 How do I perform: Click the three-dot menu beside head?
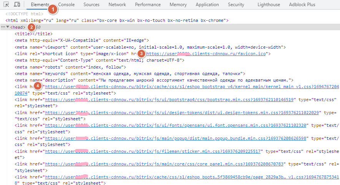pos(3,27)
